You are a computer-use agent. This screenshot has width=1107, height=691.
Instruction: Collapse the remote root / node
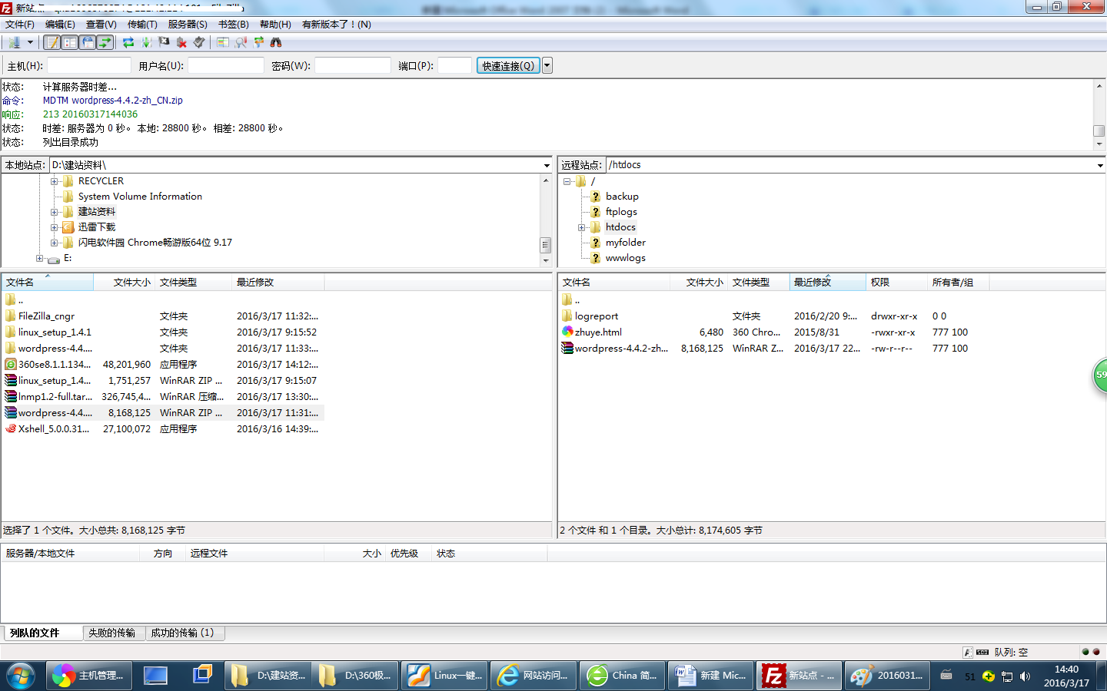click(567, 181)
